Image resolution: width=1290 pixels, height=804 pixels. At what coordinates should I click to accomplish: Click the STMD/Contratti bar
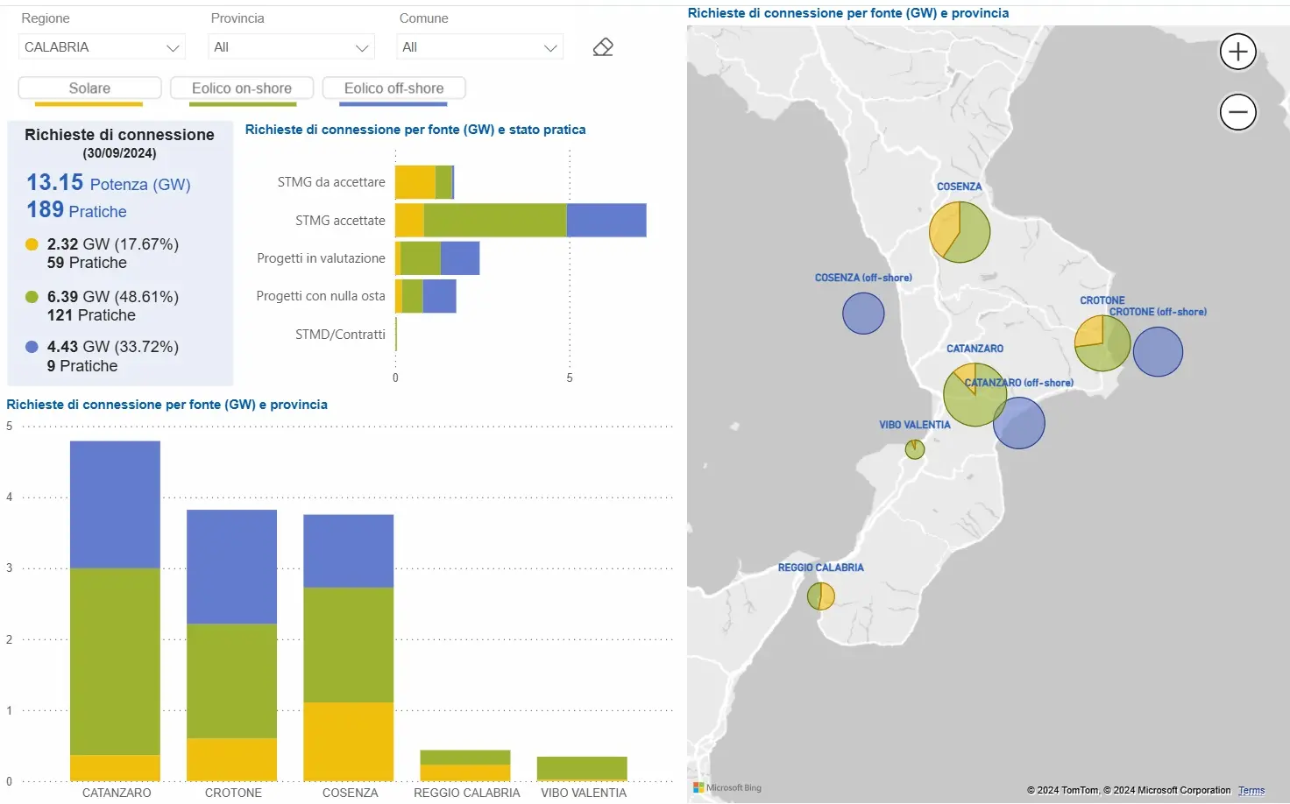pyautogui.click(x=396, y=334)
